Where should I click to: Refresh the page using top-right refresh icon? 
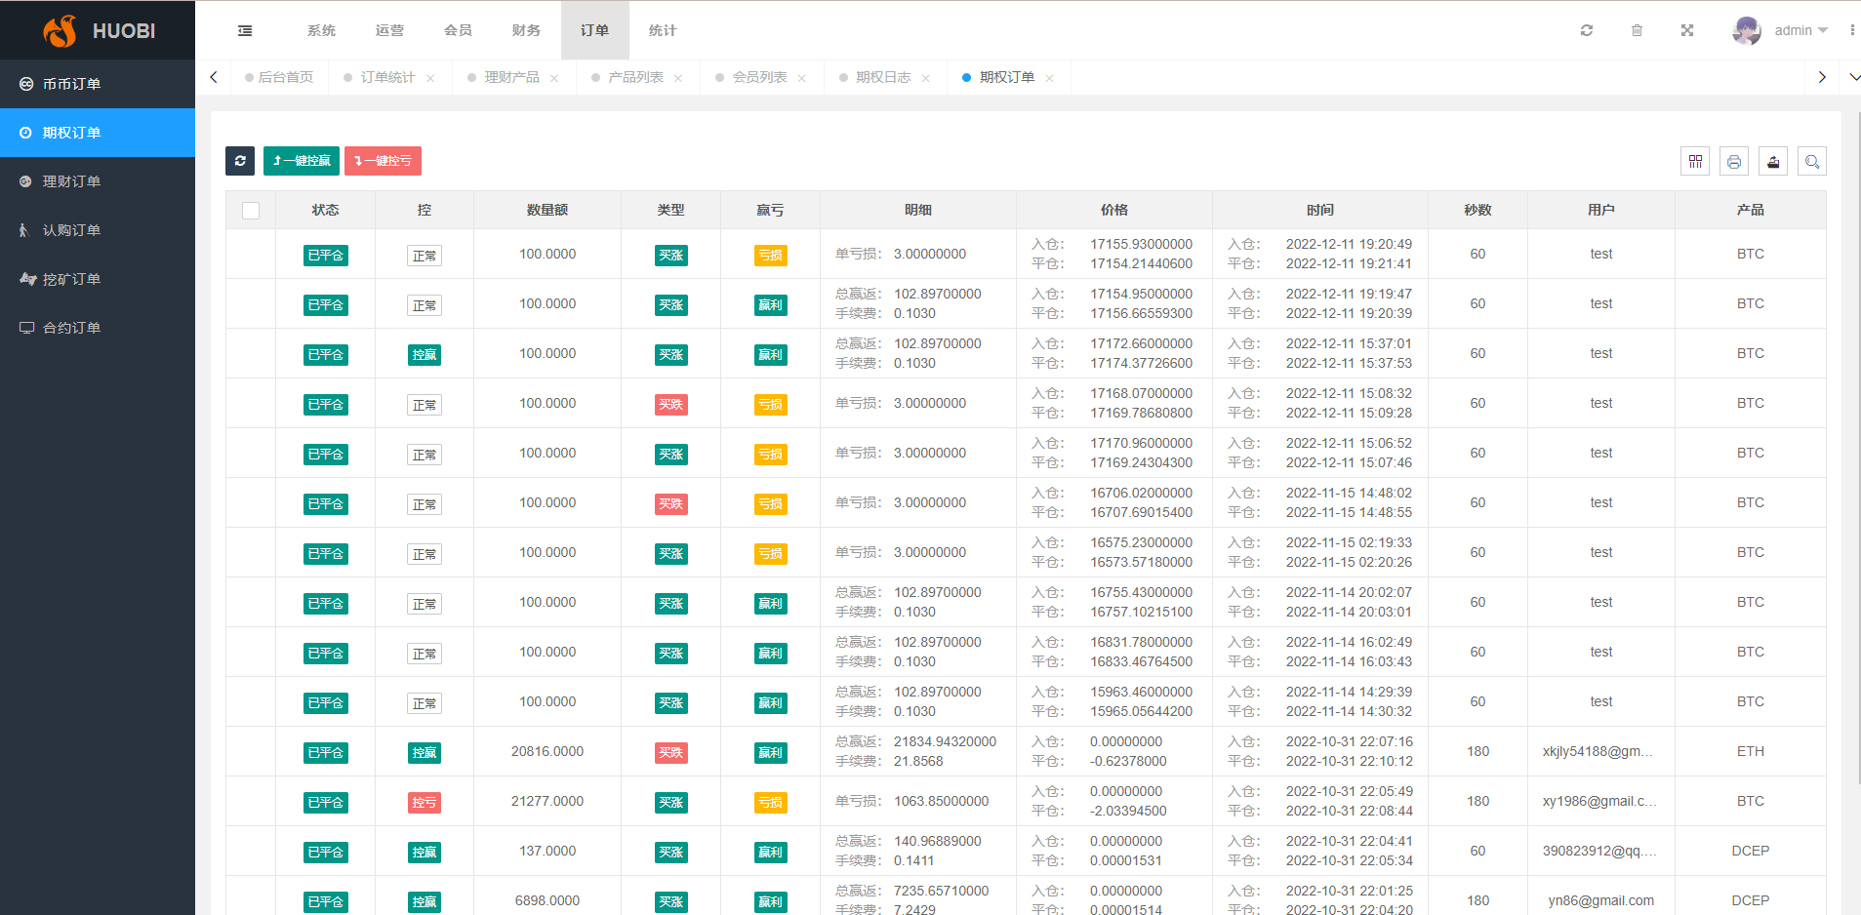[x=1586, y=30]
